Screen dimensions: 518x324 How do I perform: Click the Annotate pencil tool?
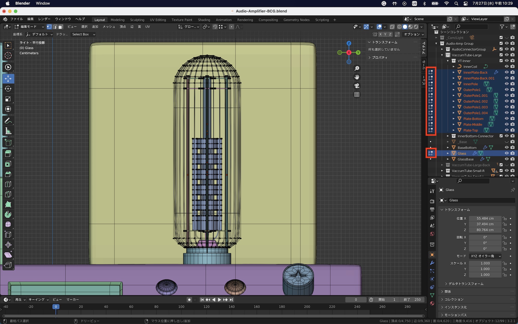point(8,121)
